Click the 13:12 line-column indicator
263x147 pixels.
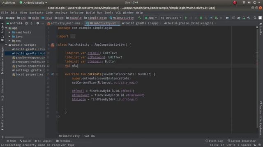[214, 145]
